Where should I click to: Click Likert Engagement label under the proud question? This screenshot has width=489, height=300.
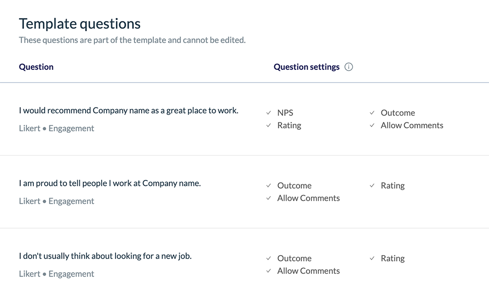click(x=57, y=201)
